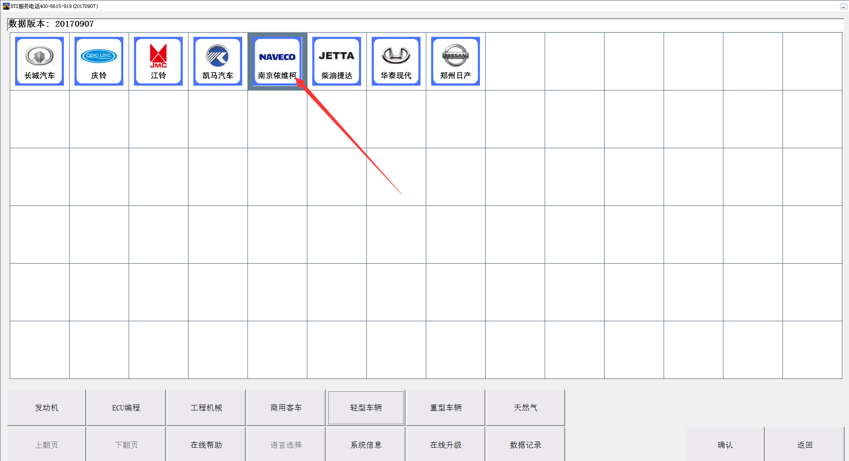The height and width of the screenshot is (461, 849).
Task: Choose the 江铃 JMC brand icon
Action: point(158,61)
